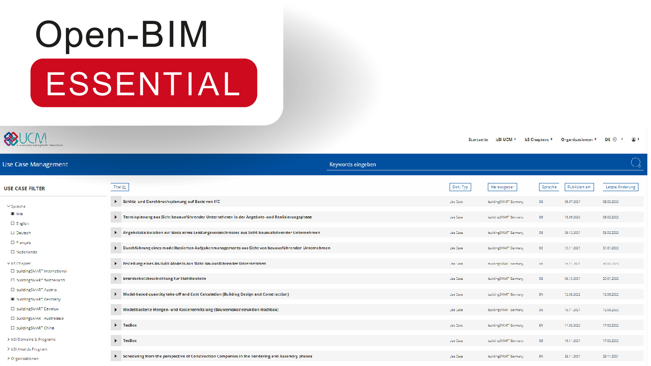Toggle the buildingSMART Germany chapter checkbox

[x=13, y=299]
